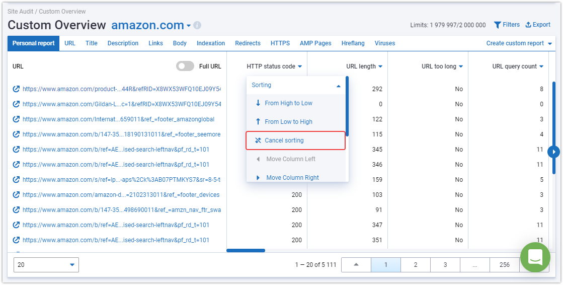Switch to the URL tab
Viewport: 563px width, 285px height.
click(x=70, y=43)
